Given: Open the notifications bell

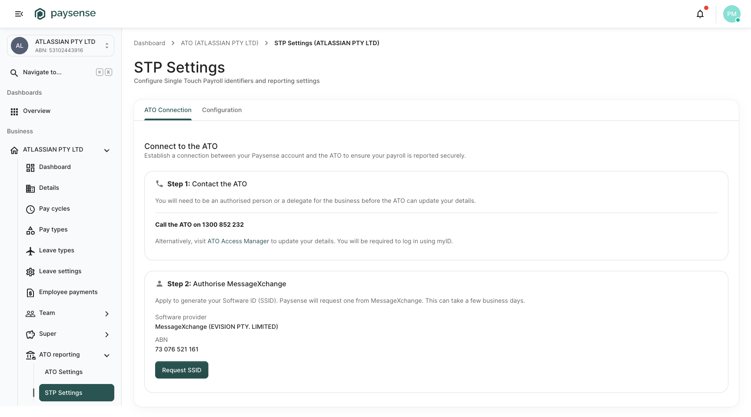Looking at the screenshot, I should coord(700,14).
